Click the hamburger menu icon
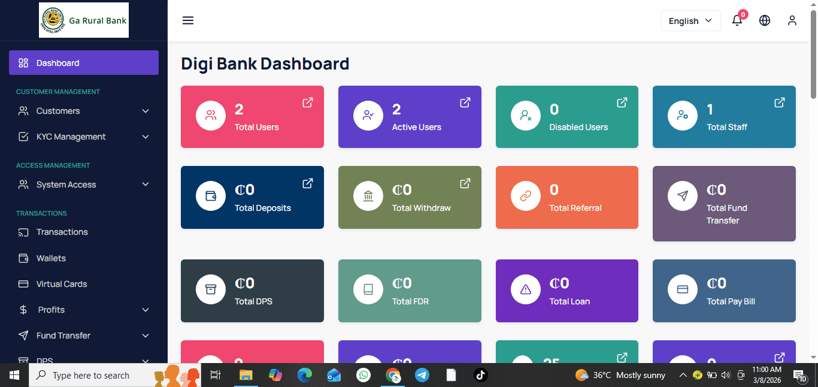This screenshot has height=387, width=818. tap(187, 20)
